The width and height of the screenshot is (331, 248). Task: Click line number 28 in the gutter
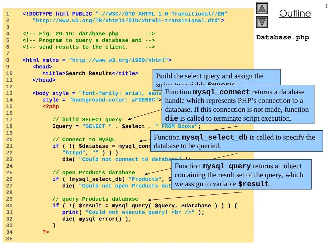9,192
